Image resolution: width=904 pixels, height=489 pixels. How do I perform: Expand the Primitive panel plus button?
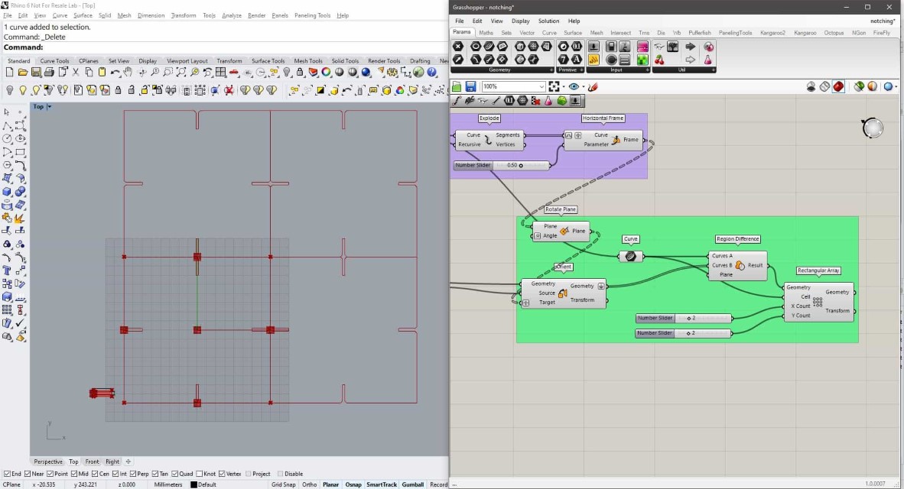click(581, 70)
